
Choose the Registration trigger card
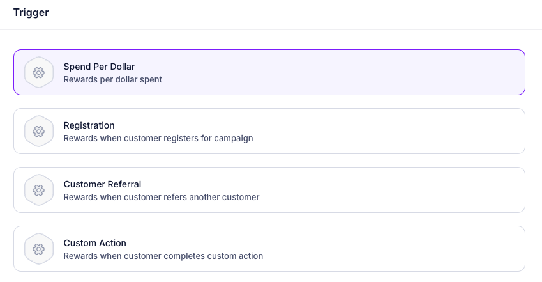click(269, 131)
